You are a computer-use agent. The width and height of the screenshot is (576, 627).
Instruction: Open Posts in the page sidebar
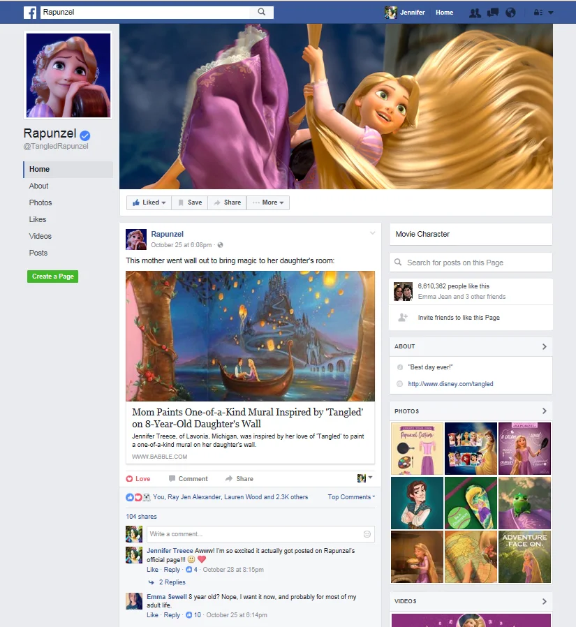38,253
